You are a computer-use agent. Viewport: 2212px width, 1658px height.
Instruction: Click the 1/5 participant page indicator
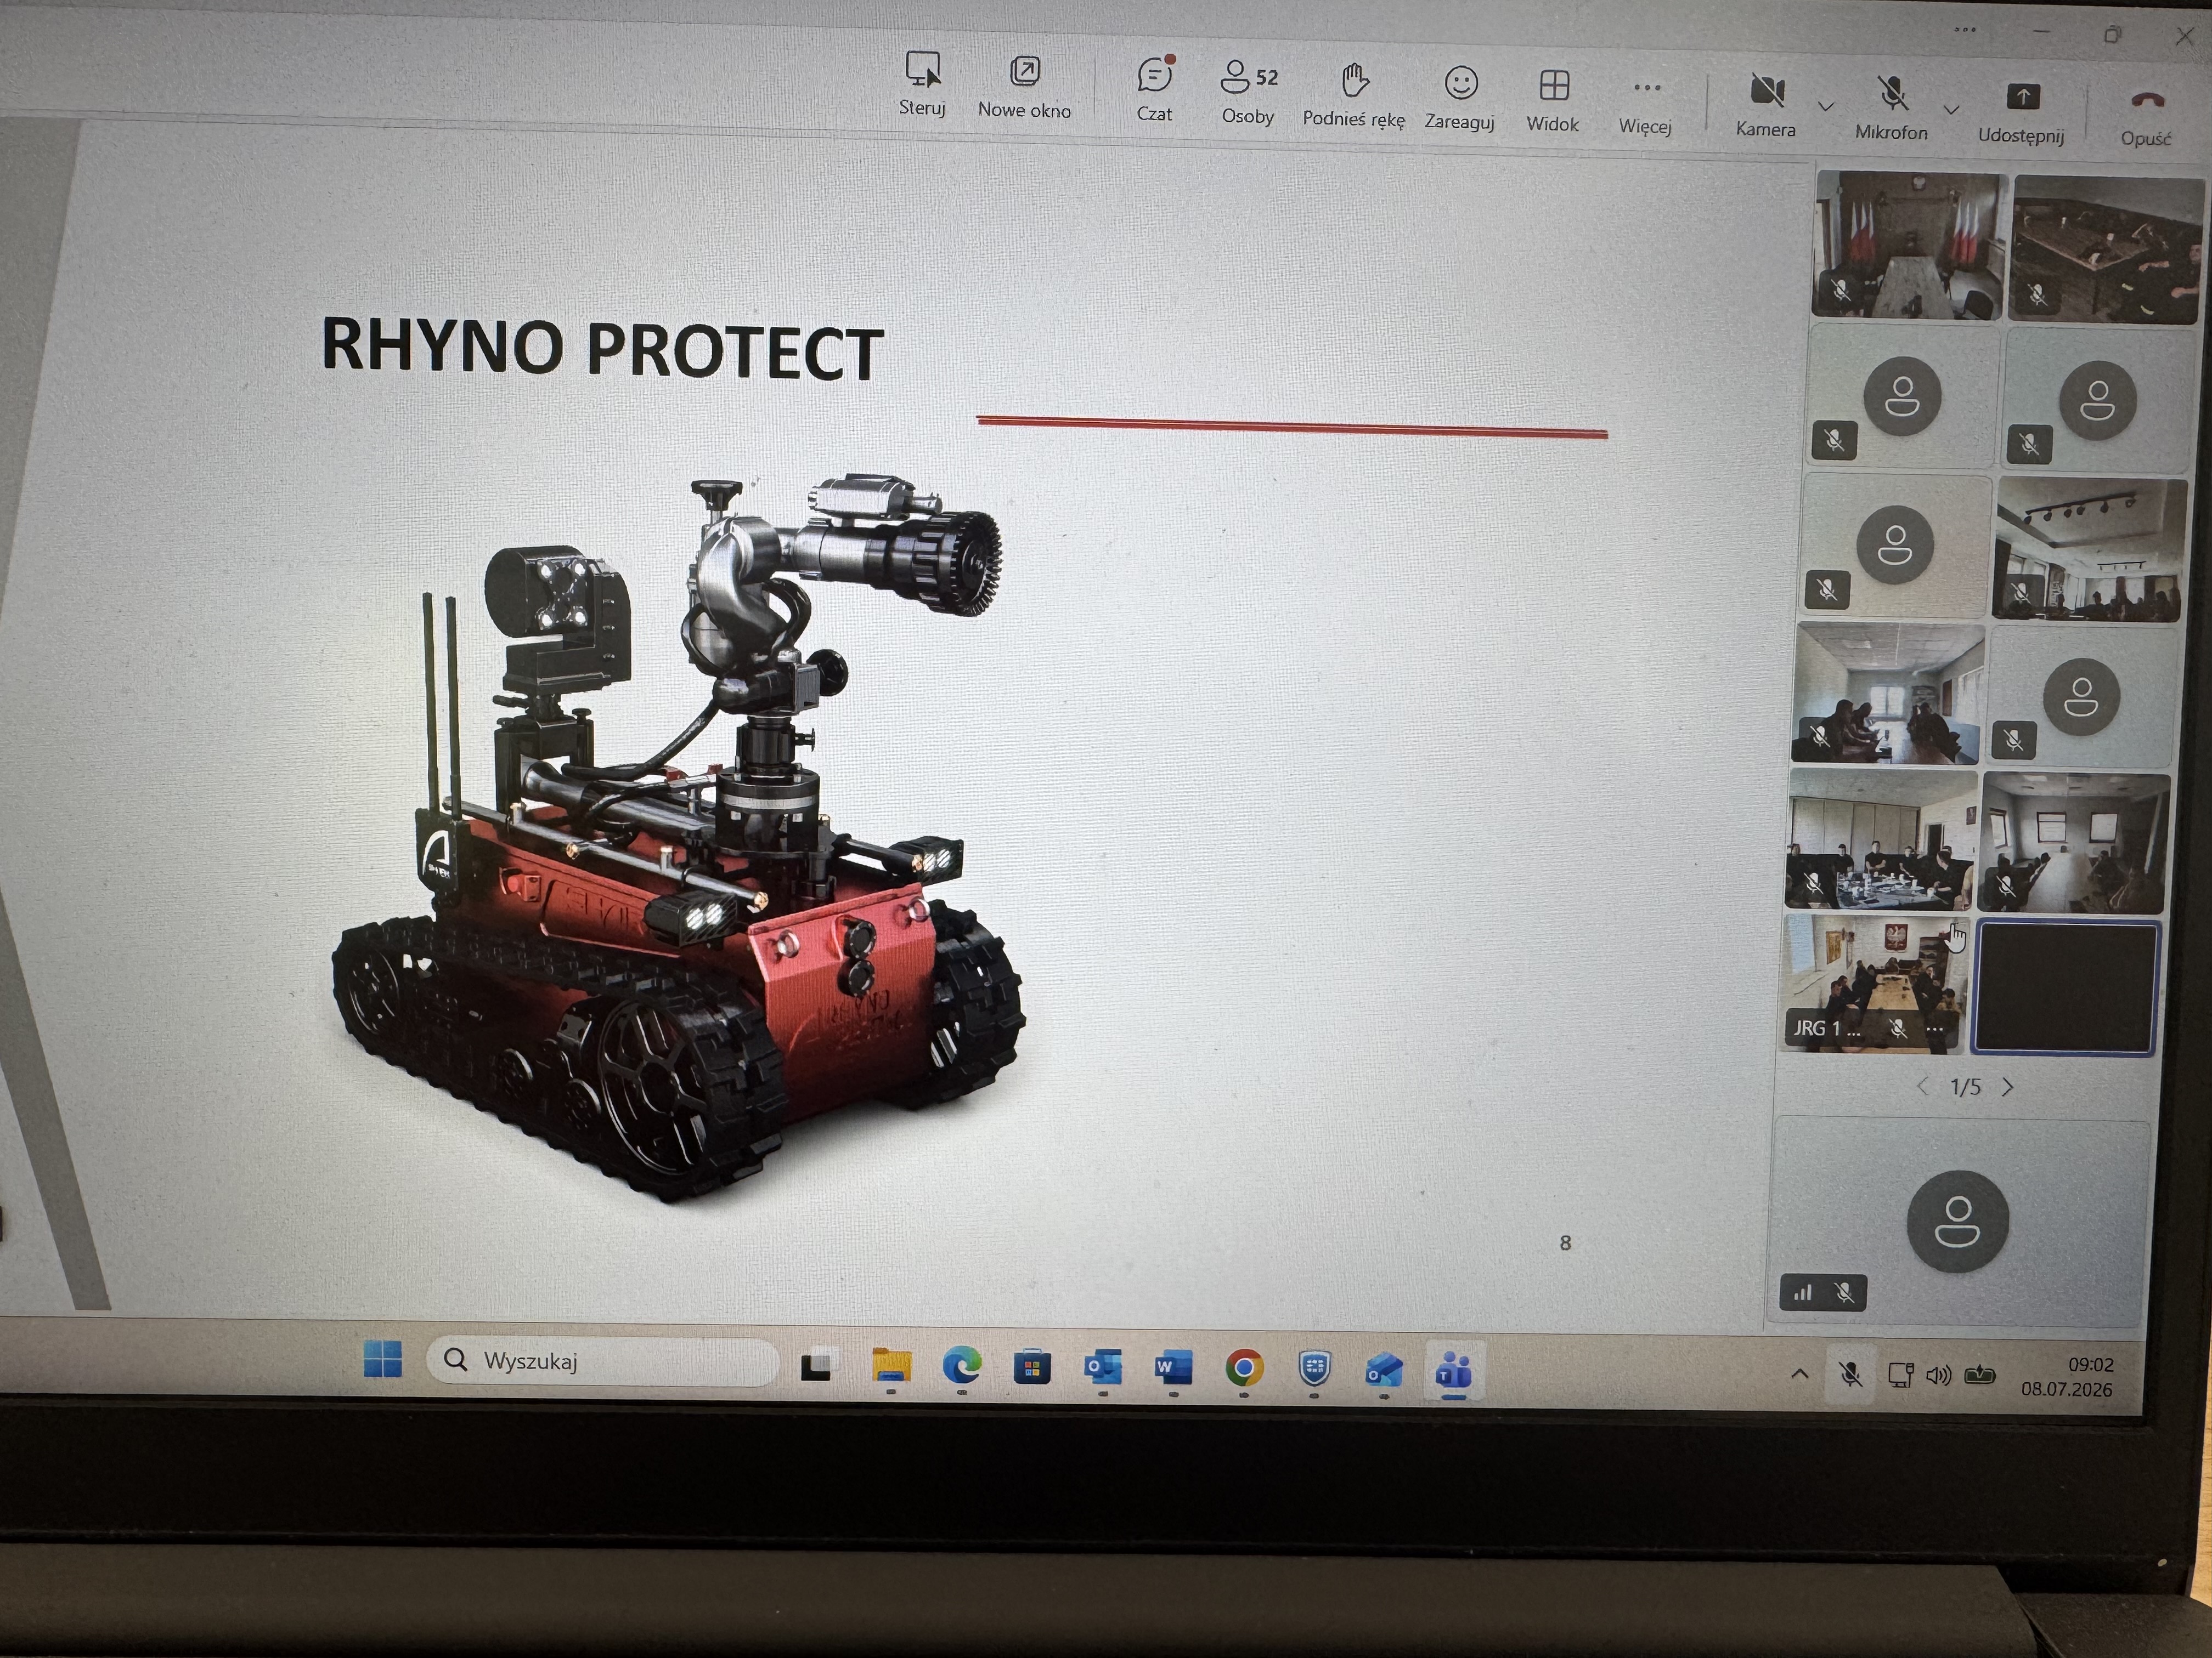1965,1087
